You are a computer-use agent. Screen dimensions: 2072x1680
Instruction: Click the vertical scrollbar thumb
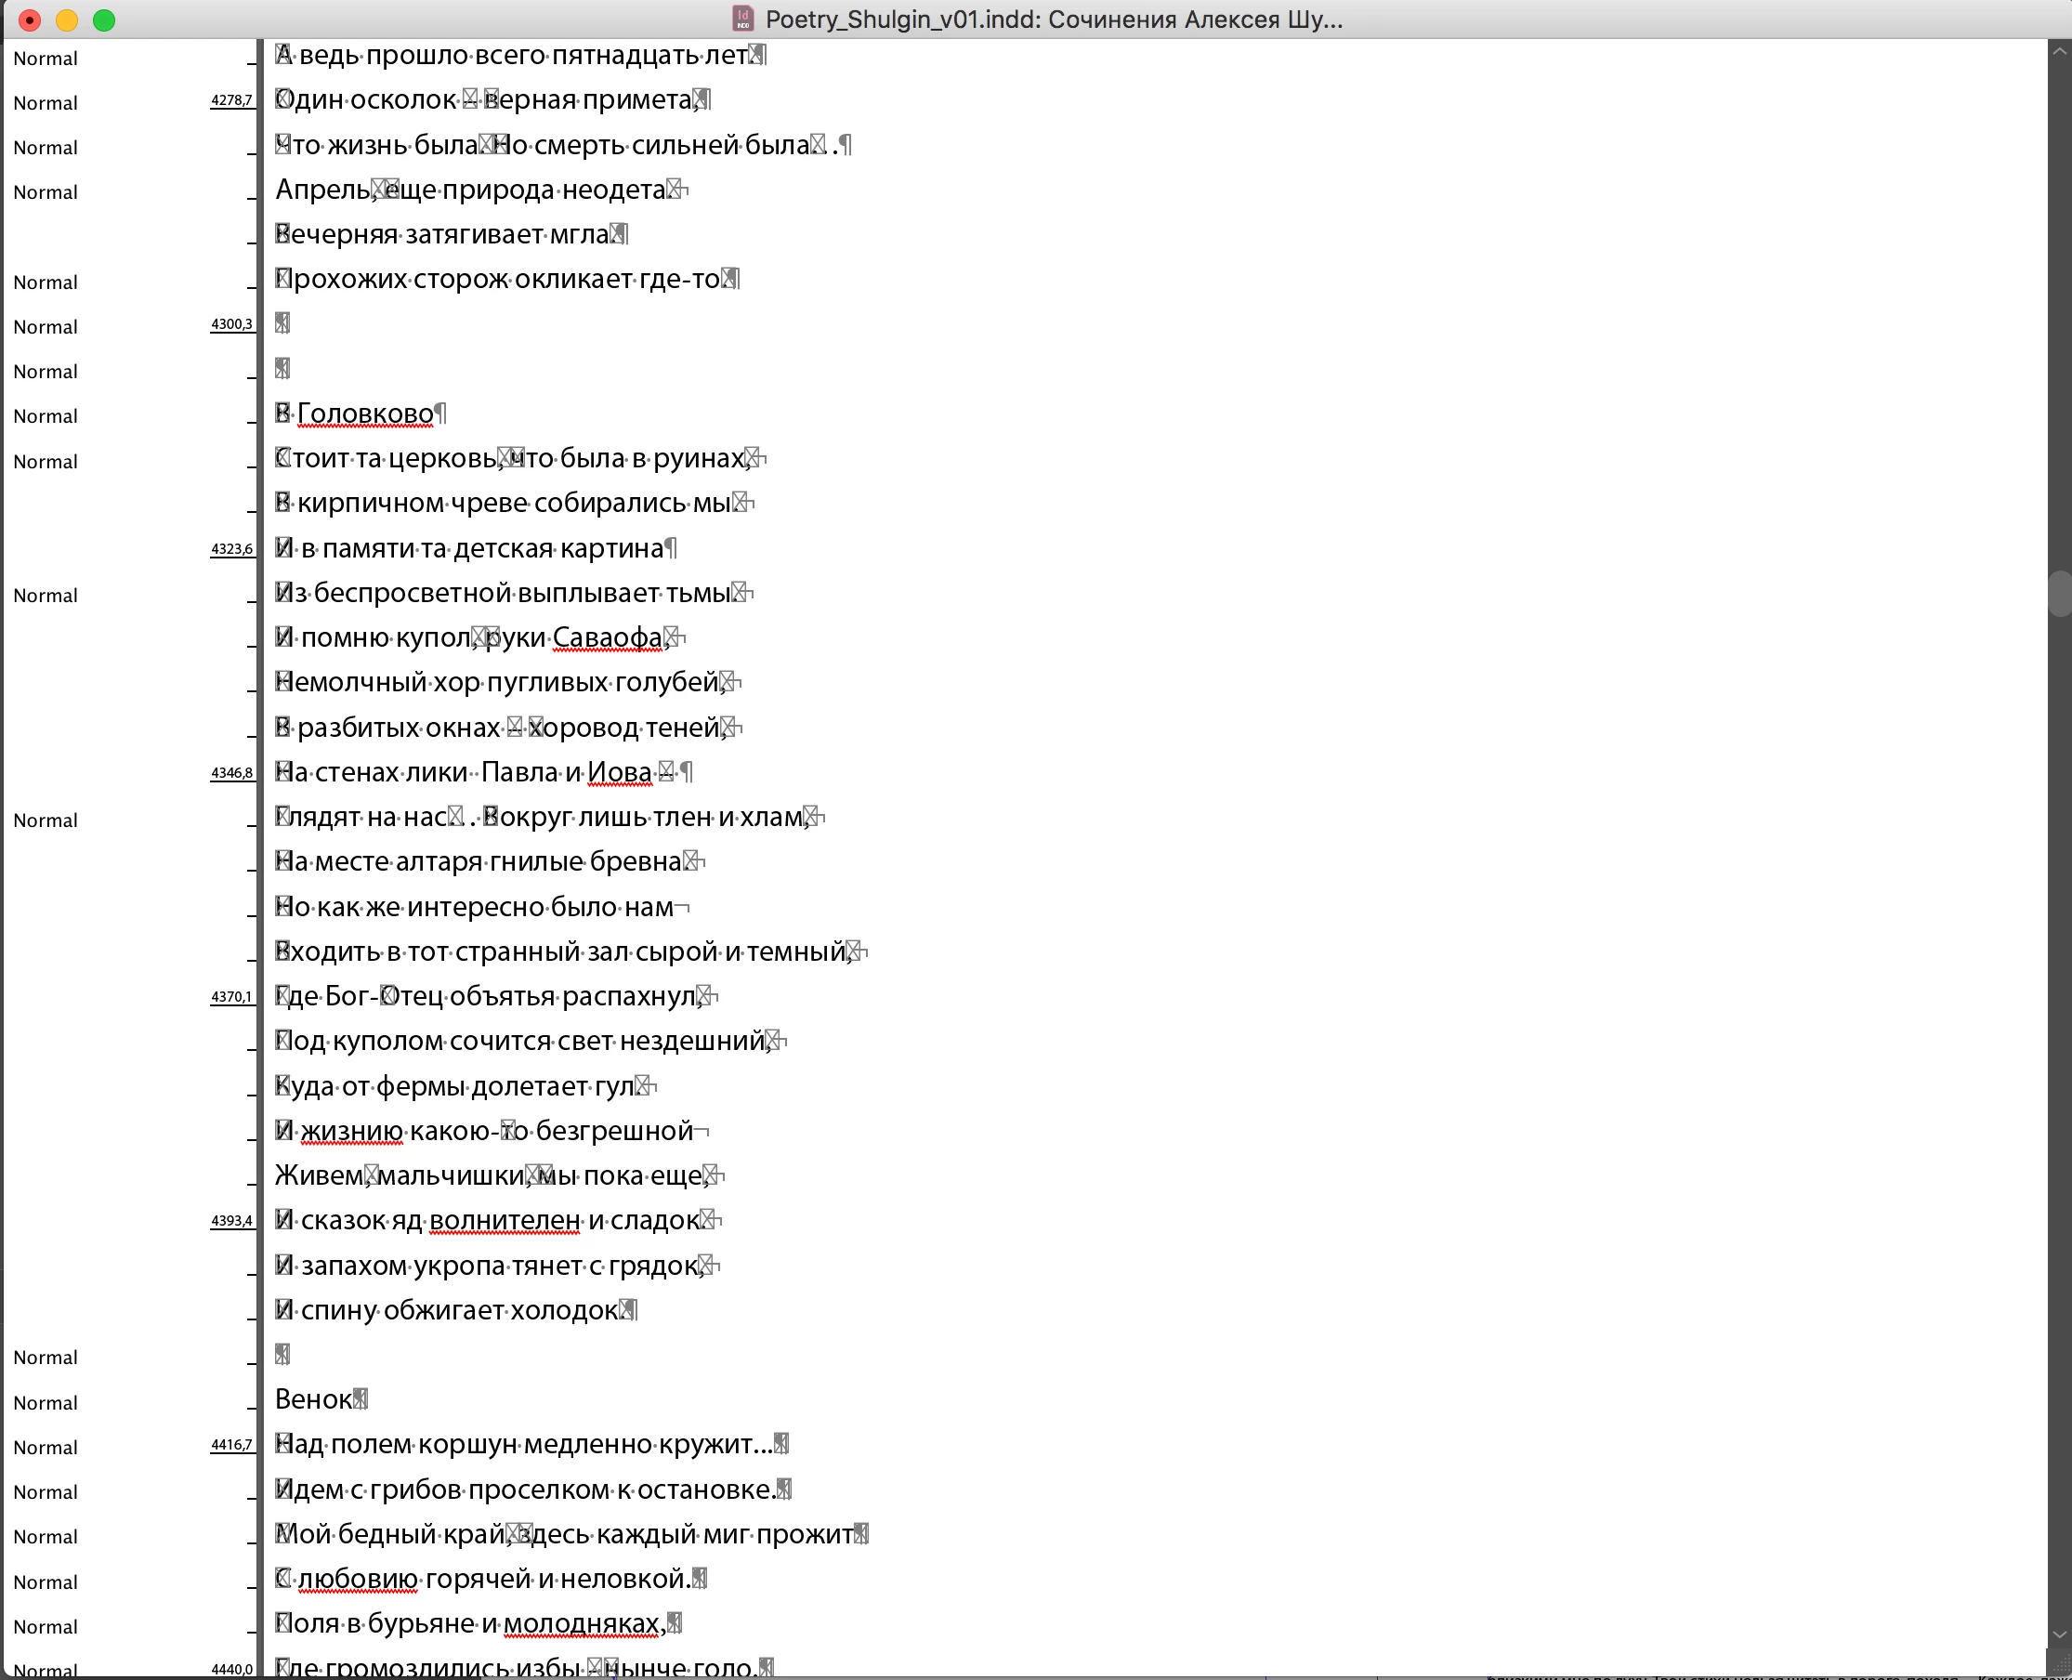tap(2059, 593)
